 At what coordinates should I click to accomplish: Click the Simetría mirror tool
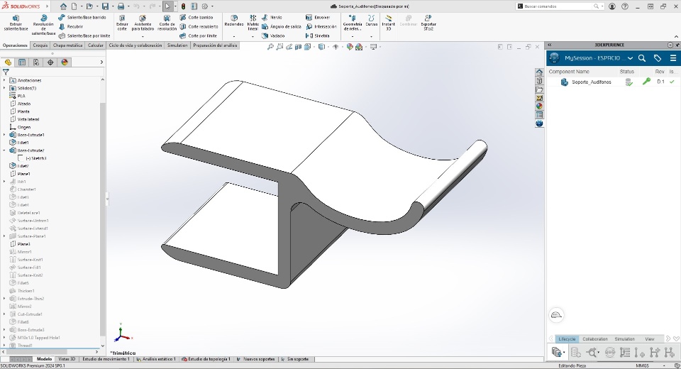pyautogui.click(x=318, y=35)
